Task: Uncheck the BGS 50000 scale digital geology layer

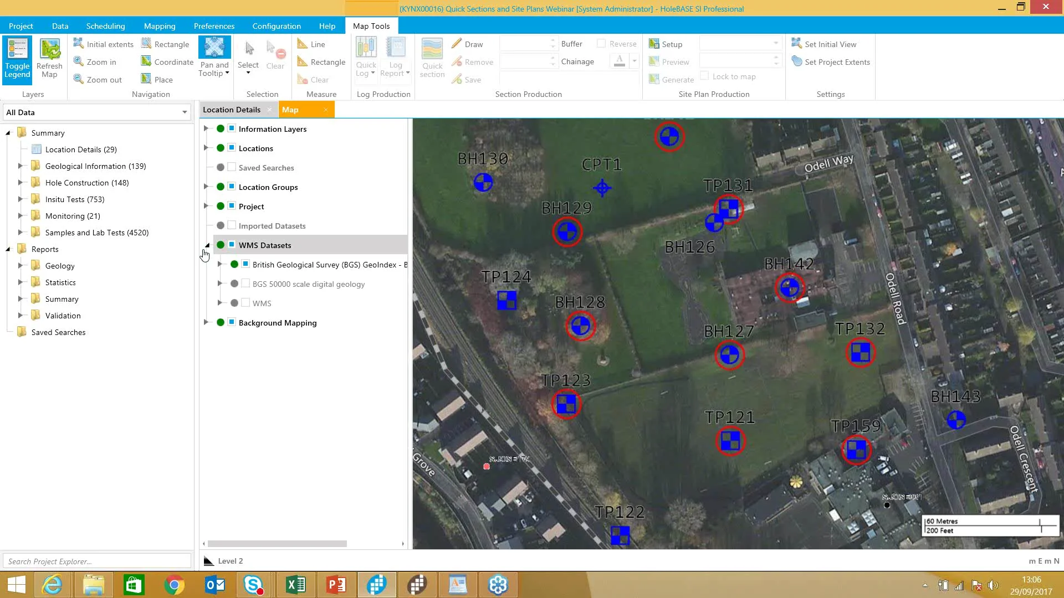Action: pos(245,283)
